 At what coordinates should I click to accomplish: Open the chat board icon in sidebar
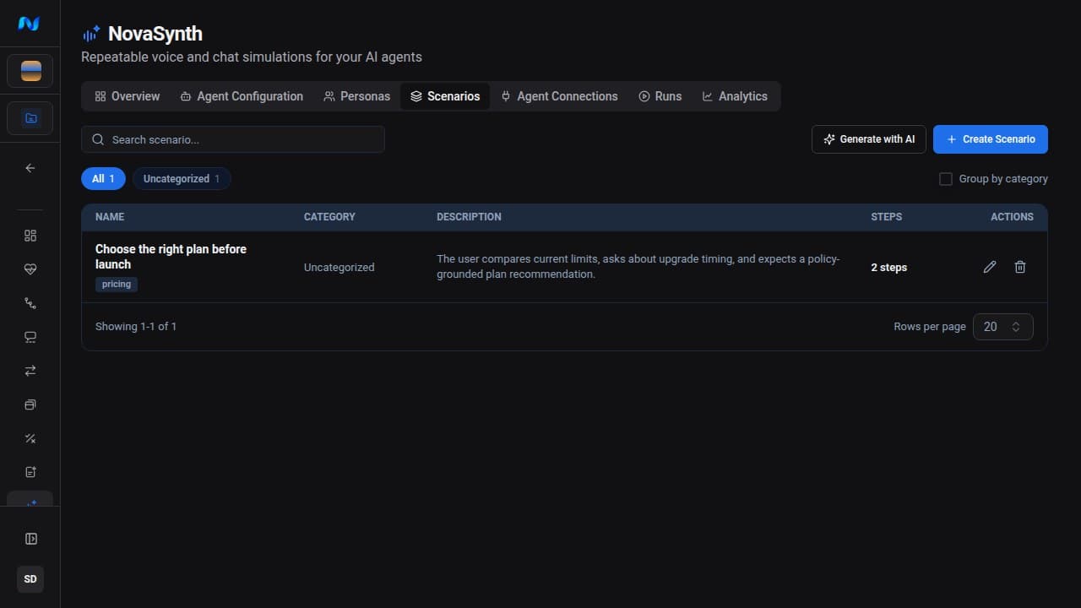pyautogui.click(x=30, y=337)
